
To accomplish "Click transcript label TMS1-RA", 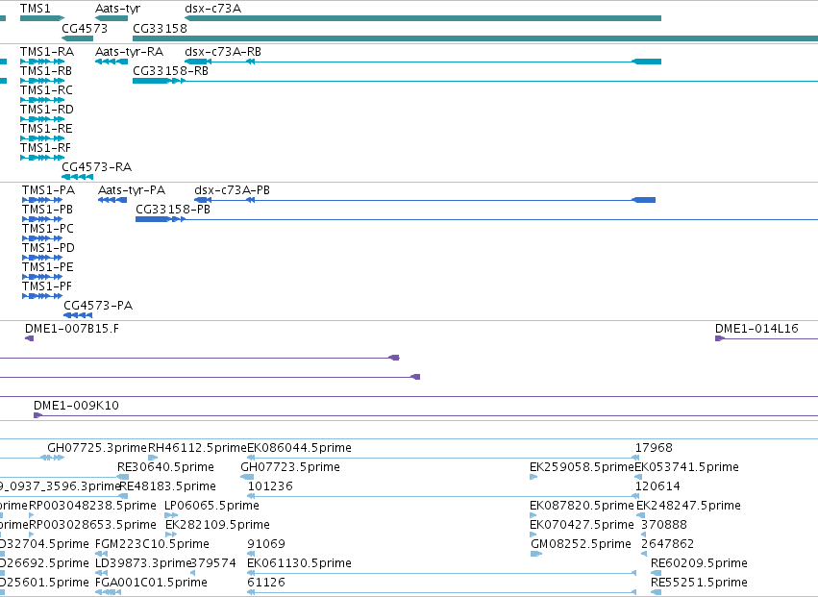I will 47,52.
